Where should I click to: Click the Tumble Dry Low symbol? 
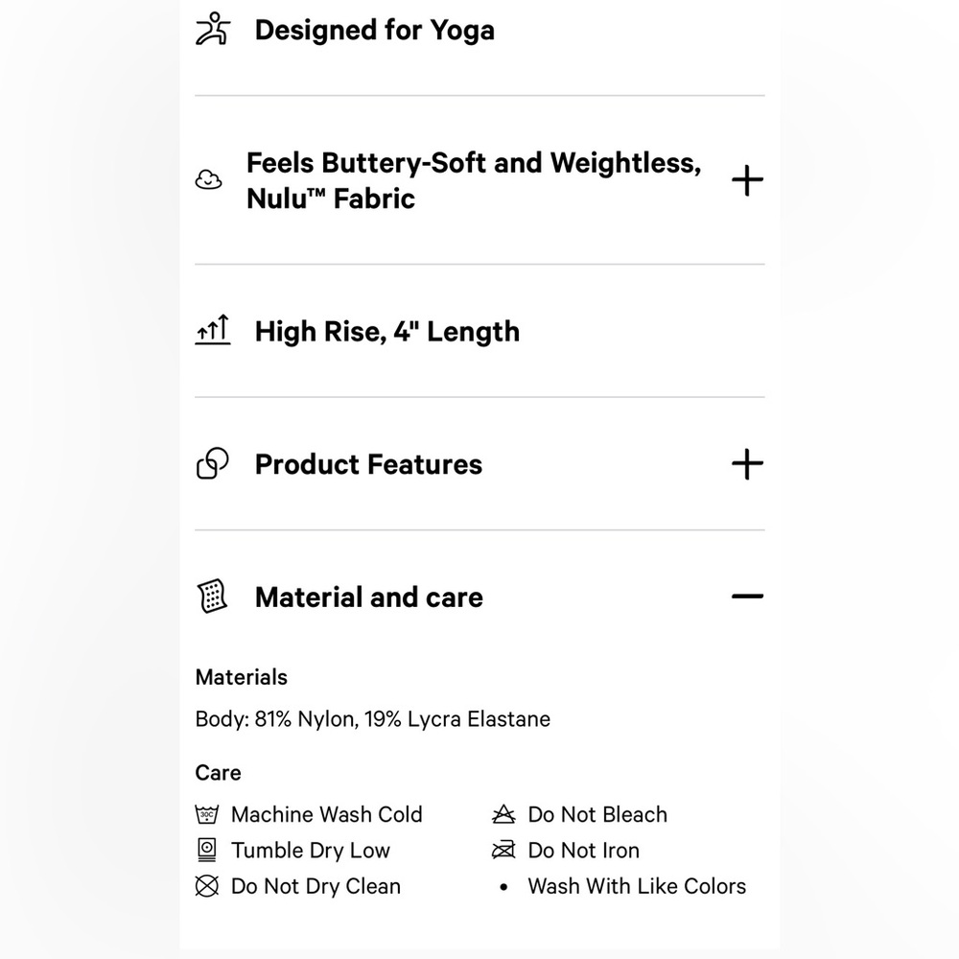(x=207, y=850)
